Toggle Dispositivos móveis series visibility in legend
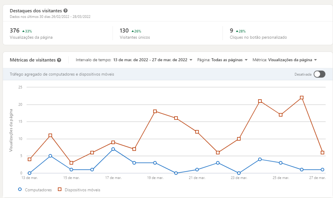Screen dimensions: 333x198 click(x=79, y=190)
